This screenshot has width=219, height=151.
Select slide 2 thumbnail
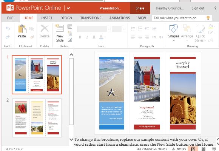(x=37, y=118)
